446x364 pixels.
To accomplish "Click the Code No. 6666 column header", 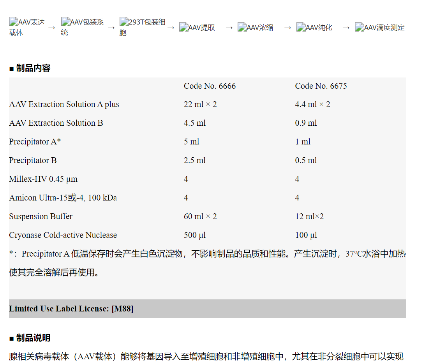I will tap(210, 86).
